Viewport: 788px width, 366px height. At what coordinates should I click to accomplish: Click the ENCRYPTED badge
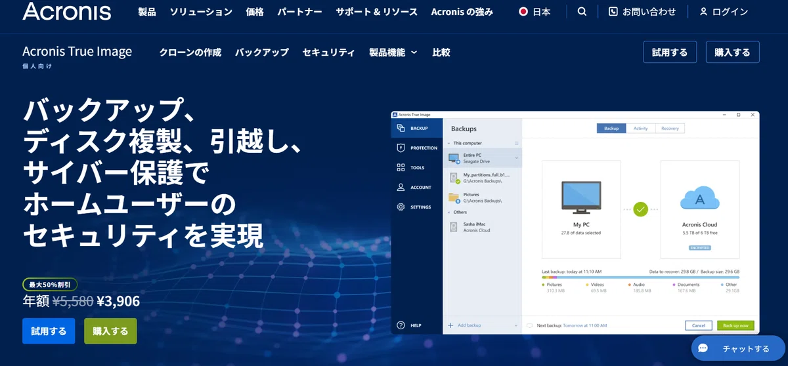(699, 248)
